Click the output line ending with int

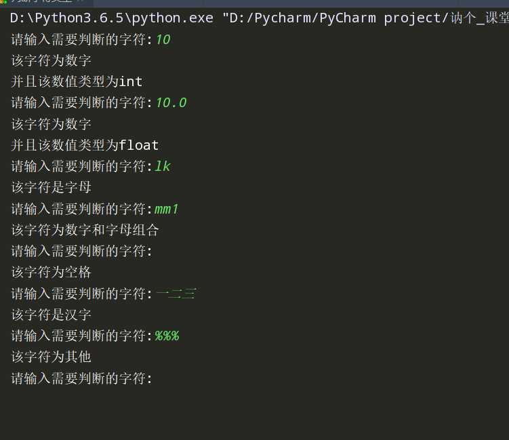[77, 82]
